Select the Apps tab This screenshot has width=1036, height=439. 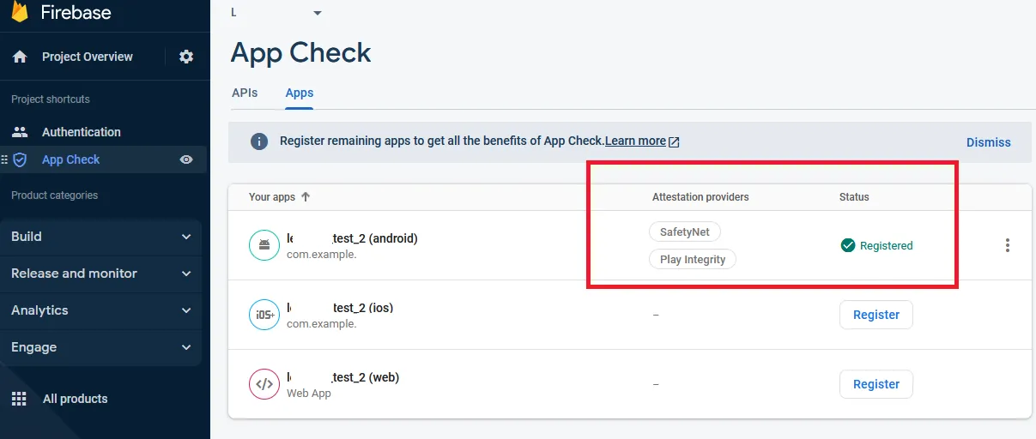click(x=300, y=93)
